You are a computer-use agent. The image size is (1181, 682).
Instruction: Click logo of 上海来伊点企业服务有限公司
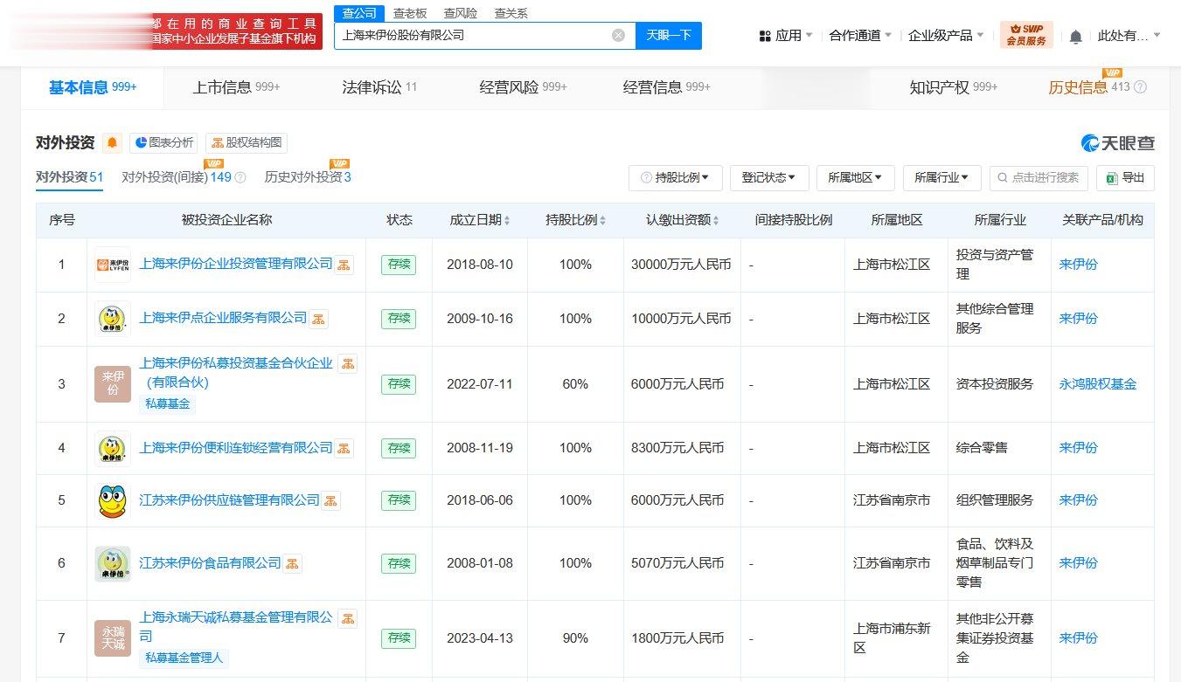[x=113, y=319]
